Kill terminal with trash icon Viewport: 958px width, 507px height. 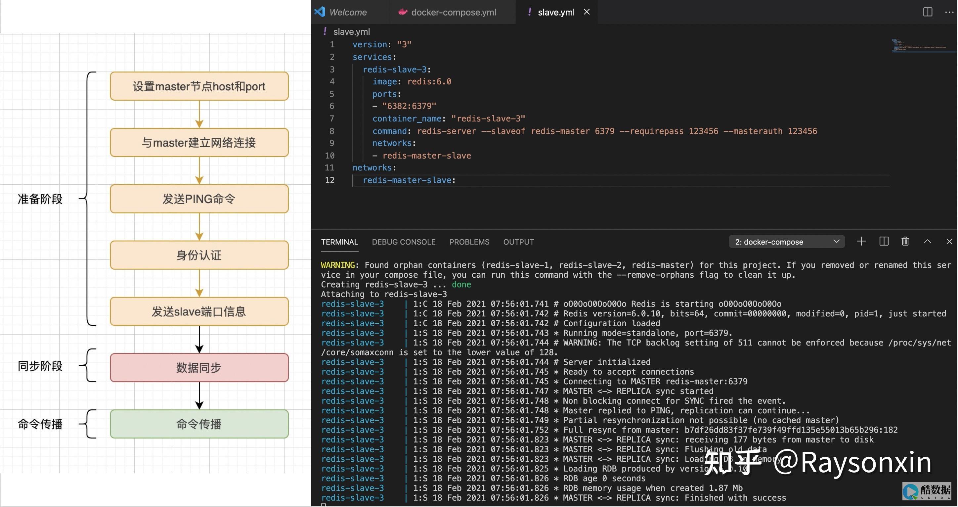pos(905,241)
